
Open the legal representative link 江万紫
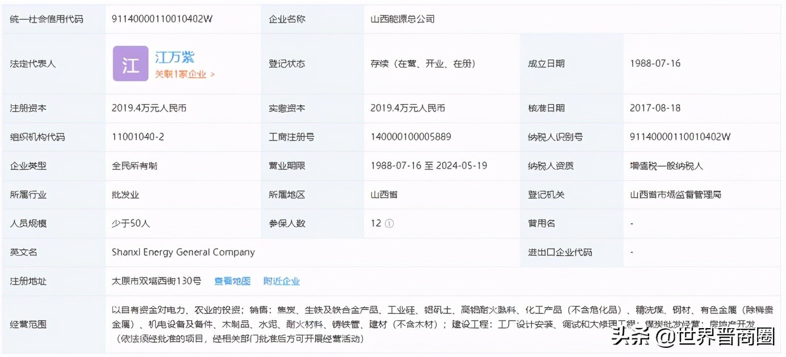point(175,56)
